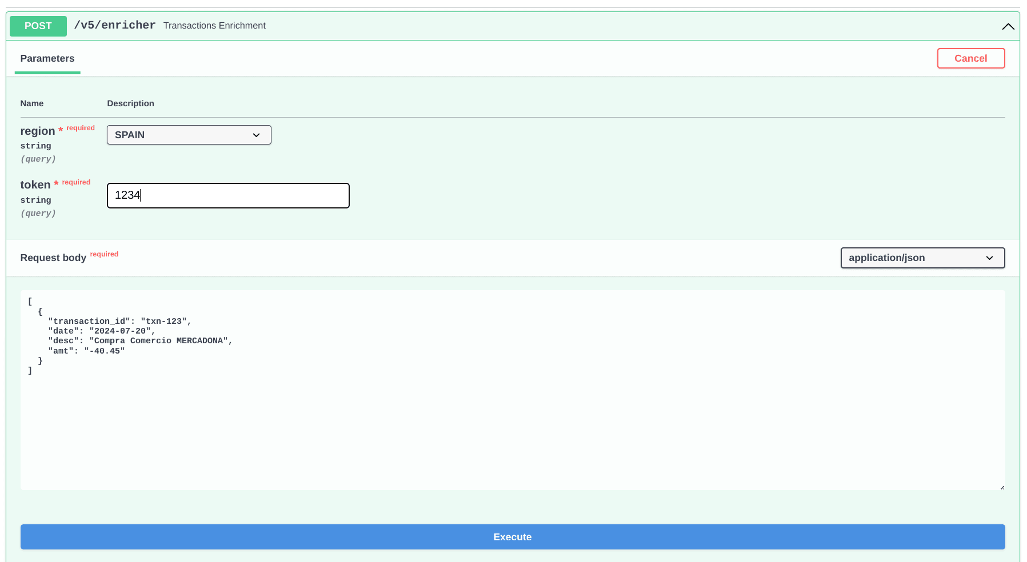Open the Parameters tab

click(47, 58)
